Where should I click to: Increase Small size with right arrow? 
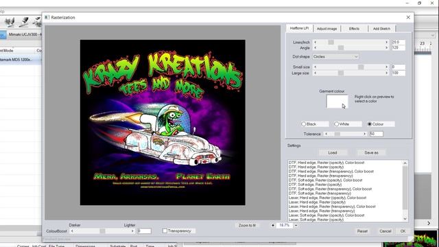pos(387,67)
